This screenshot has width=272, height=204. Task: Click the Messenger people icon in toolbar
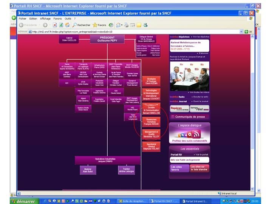(145, 25)
